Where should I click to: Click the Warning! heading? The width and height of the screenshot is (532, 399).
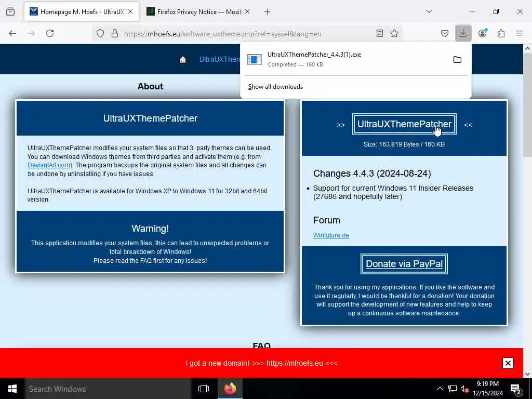pyautogui.click(x=150, y=229)
